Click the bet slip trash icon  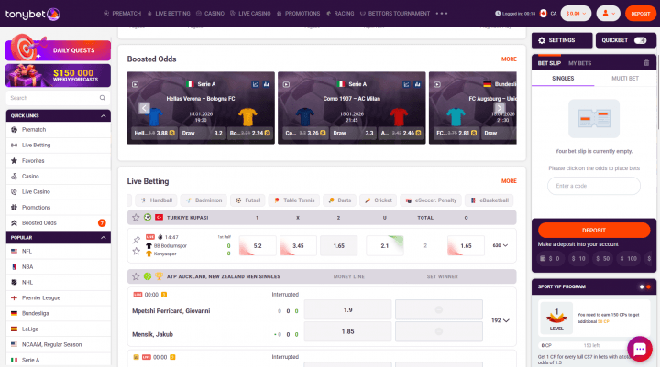(646, 63)
